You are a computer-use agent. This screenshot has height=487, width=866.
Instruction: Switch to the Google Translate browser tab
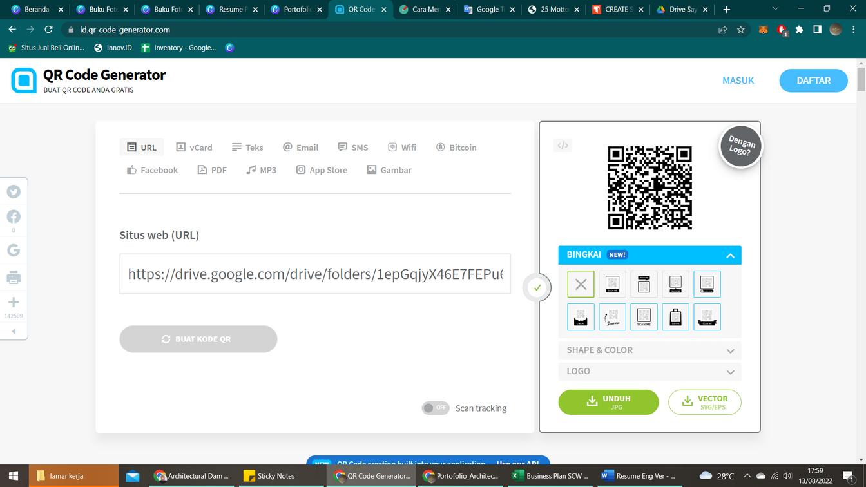(489, 9)
